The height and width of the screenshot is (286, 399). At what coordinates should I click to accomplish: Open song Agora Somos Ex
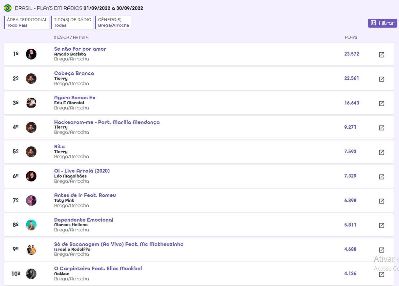pos(75,98)
